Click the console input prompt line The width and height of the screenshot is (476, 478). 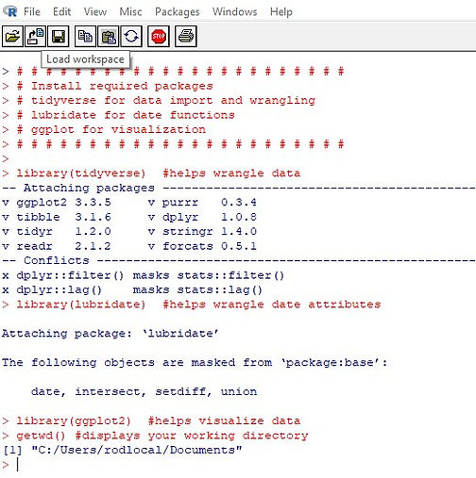(238, 465)
